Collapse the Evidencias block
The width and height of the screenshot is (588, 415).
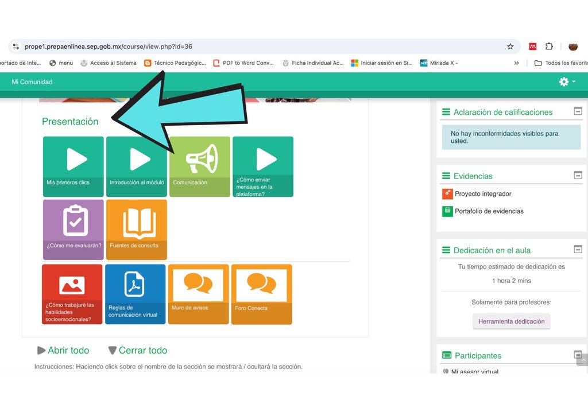[578, 175]
